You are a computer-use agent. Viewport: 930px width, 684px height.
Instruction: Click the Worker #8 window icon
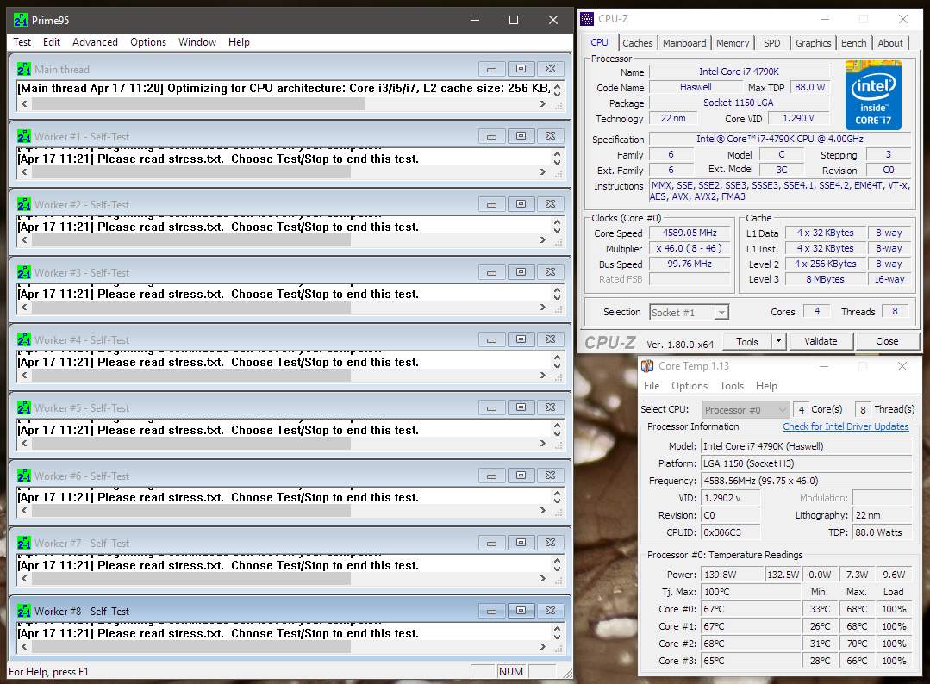click(24, 611)
